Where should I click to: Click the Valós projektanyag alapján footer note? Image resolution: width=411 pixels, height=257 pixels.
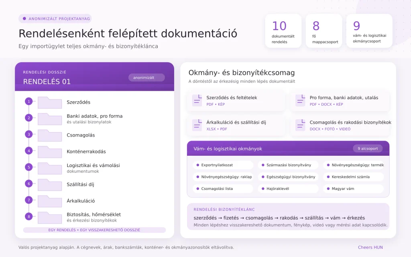pyautogui.click(x=126, y=247)
